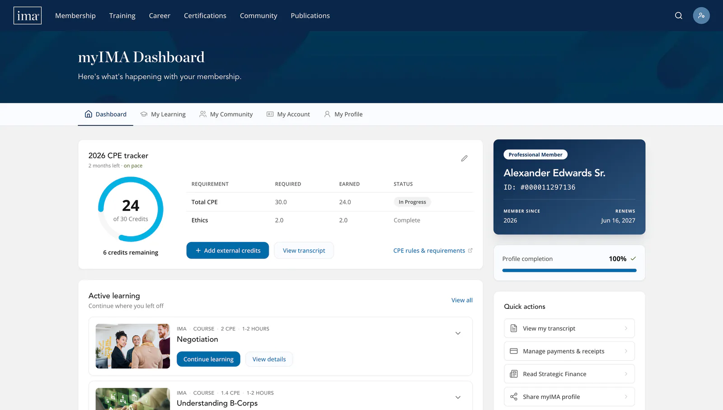Expand the Understanding B-Corps course chevron

458,397
